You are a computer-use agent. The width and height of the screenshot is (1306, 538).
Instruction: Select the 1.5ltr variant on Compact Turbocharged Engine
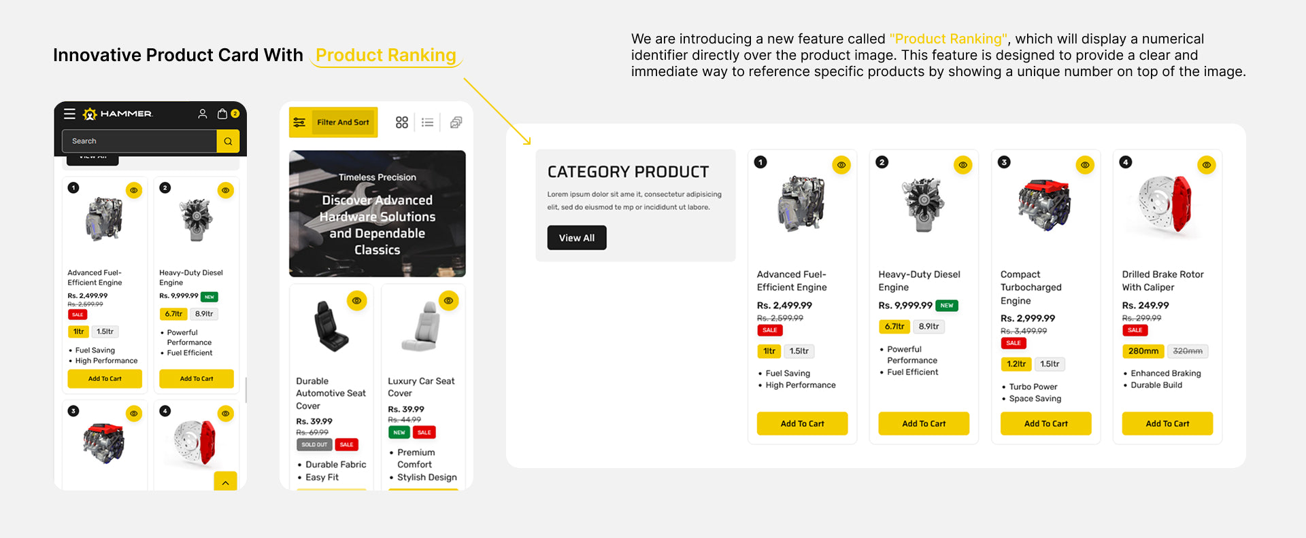pos(1050,364)
